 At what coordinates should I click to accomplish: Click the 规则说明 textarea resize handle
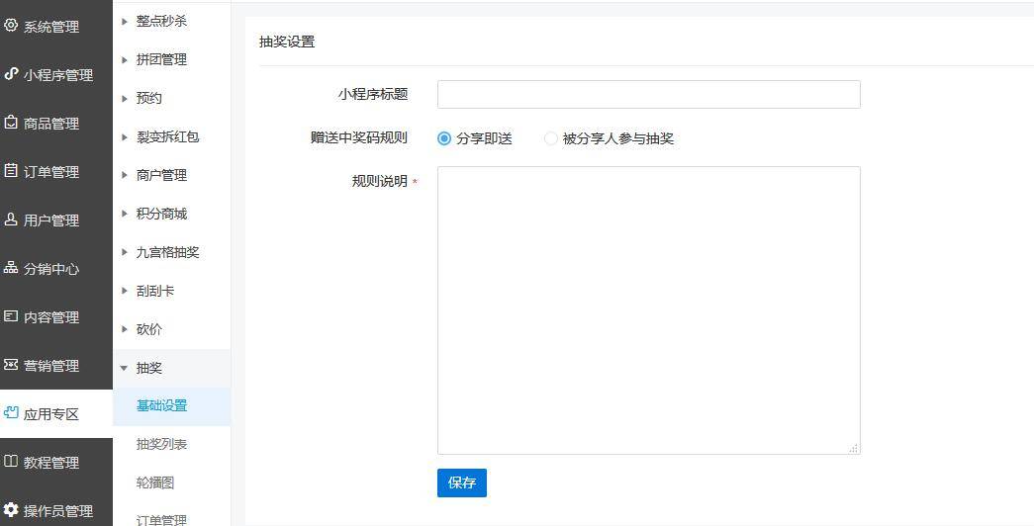[853, 448]
